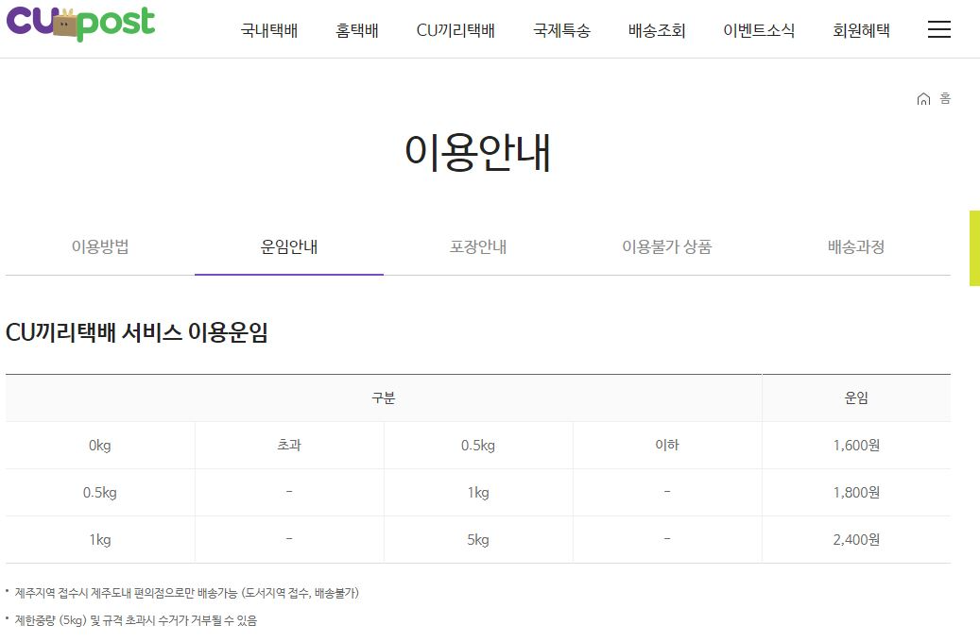Click the 구분 table header
The height and width of the screenshot is (642, 980).
pos(384,397)
